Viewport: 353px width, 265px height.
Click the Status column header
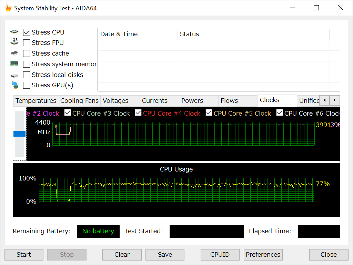tap(253, 34)
